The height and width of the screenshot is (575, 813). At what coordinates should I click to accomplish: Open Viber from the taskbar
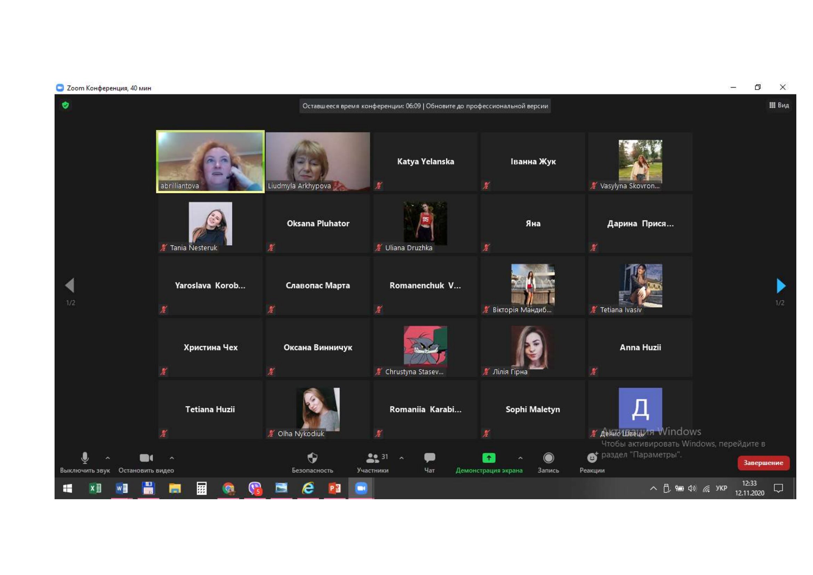pyautogui.click(x=254, y=488)
